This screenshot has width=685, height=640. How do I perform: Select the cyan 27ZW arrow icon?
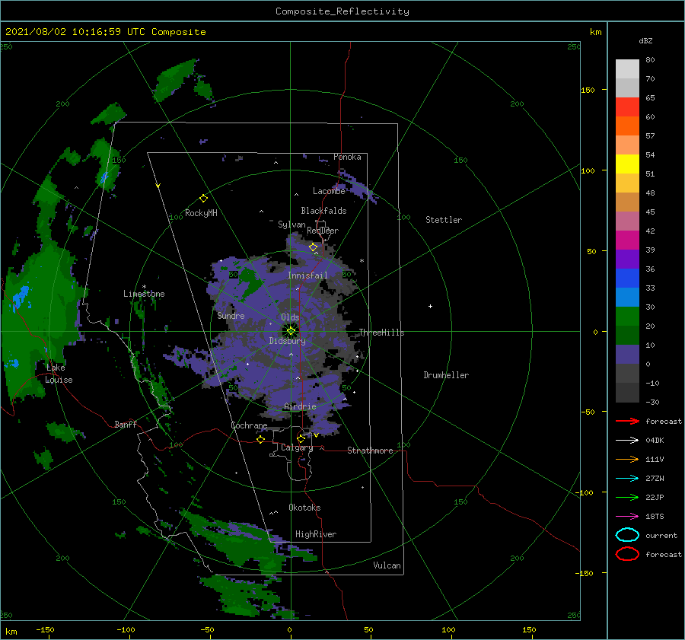click(x=627, y=479)
